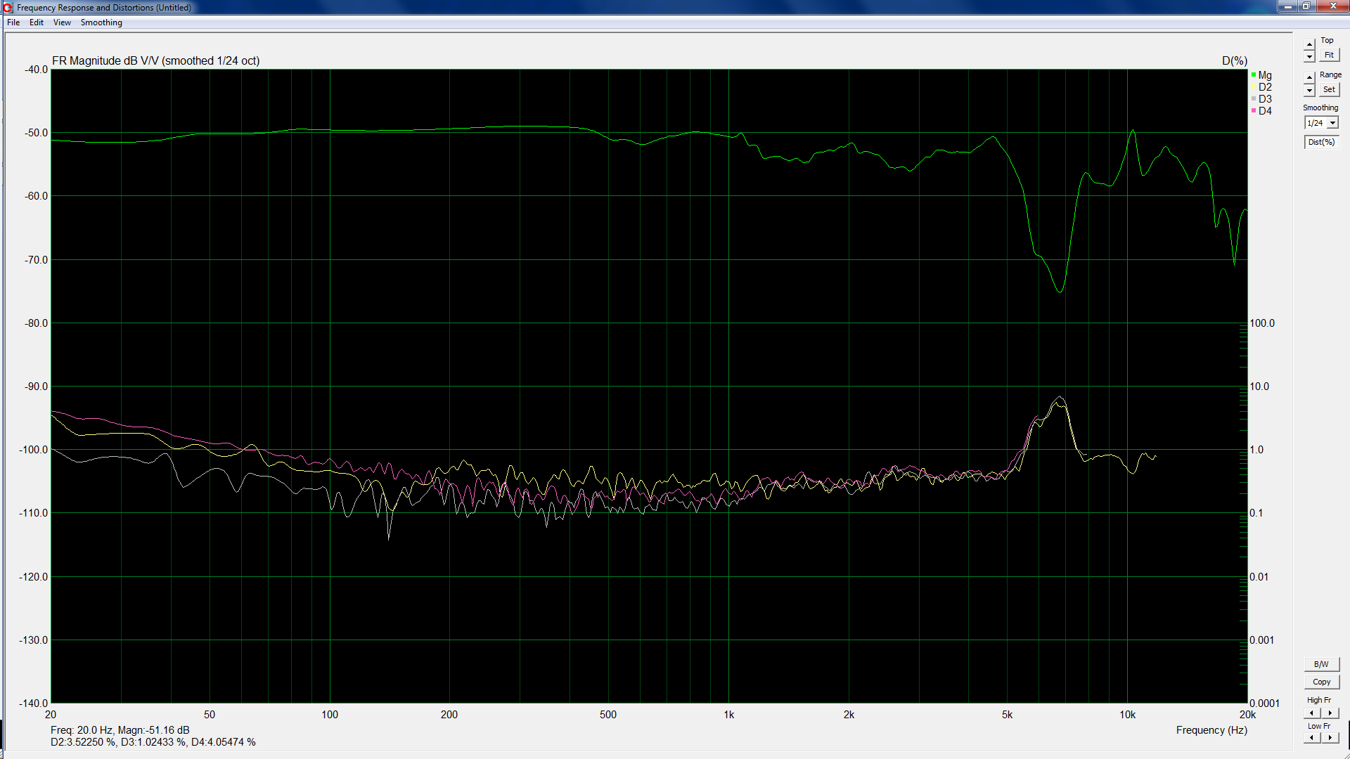The width and height of the screenshot is (1350, 759).
Task: Decrease the Top value with the down arrow
Action: pos(1309,56)
